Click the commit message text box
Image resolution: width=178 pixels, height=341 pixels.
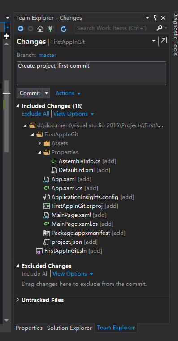click(x=91, y=73)
